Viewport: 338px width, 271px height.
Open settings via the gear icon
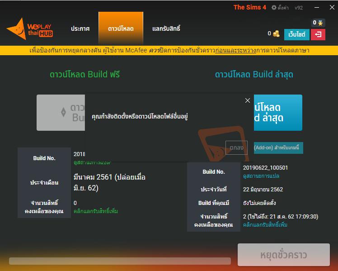(274, 8)
